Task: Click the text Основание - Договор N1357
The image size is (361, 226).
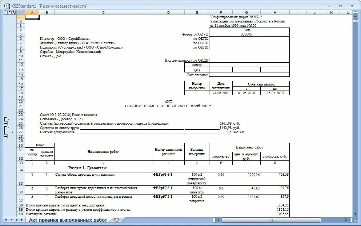Action: point(61,119)
